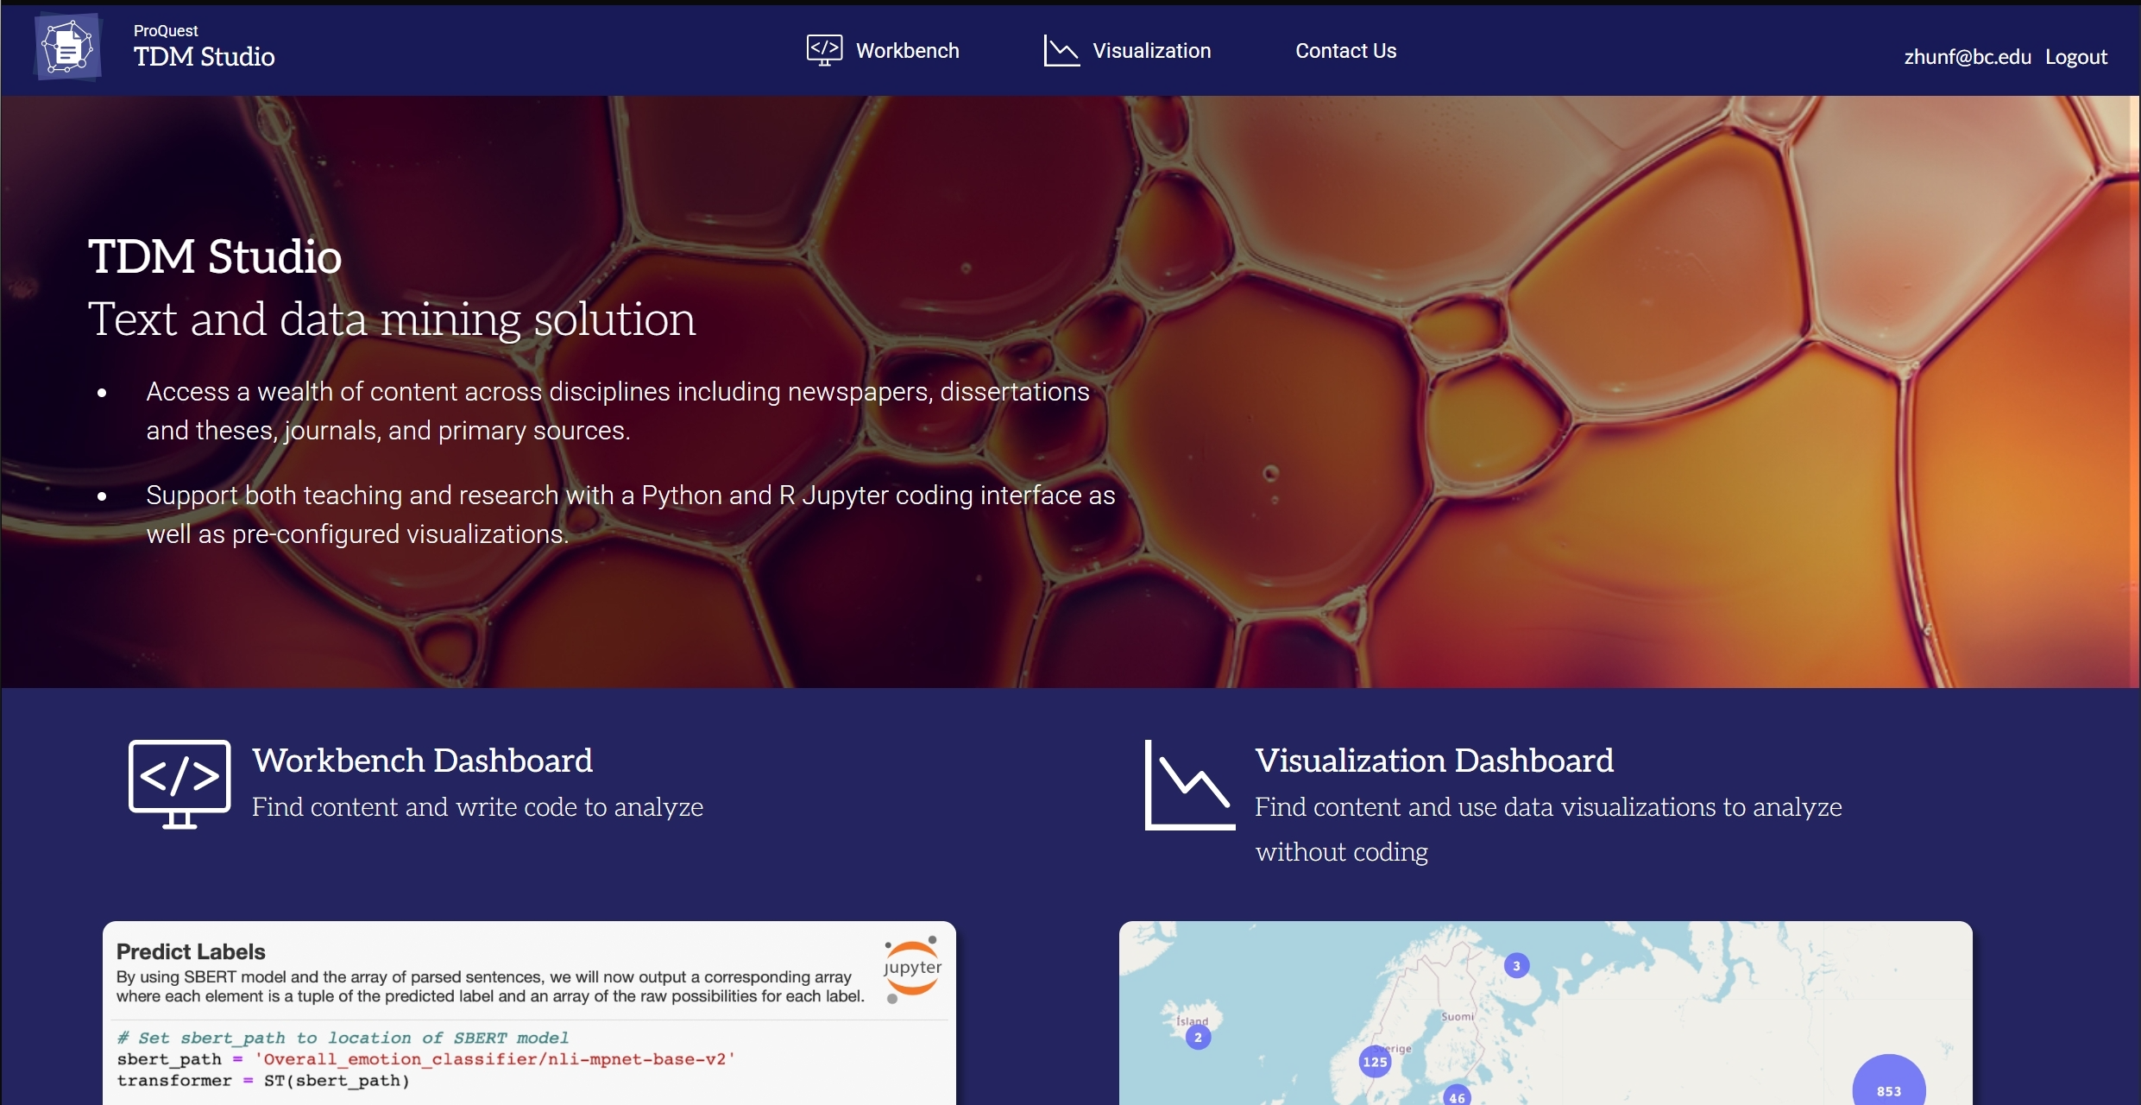
Task: Click the bullet about Python and R Jupyter
Action: pyautogui.click(x=630, y=515)
